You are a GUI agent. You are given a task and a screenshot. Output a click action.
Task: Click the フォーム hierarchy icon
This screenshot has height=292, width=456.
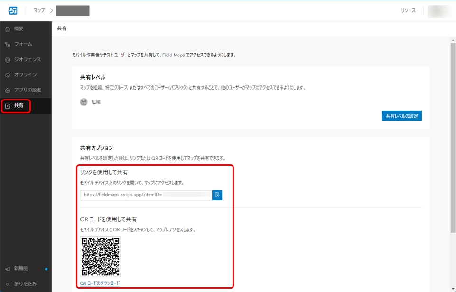click(x=8, y=45)
